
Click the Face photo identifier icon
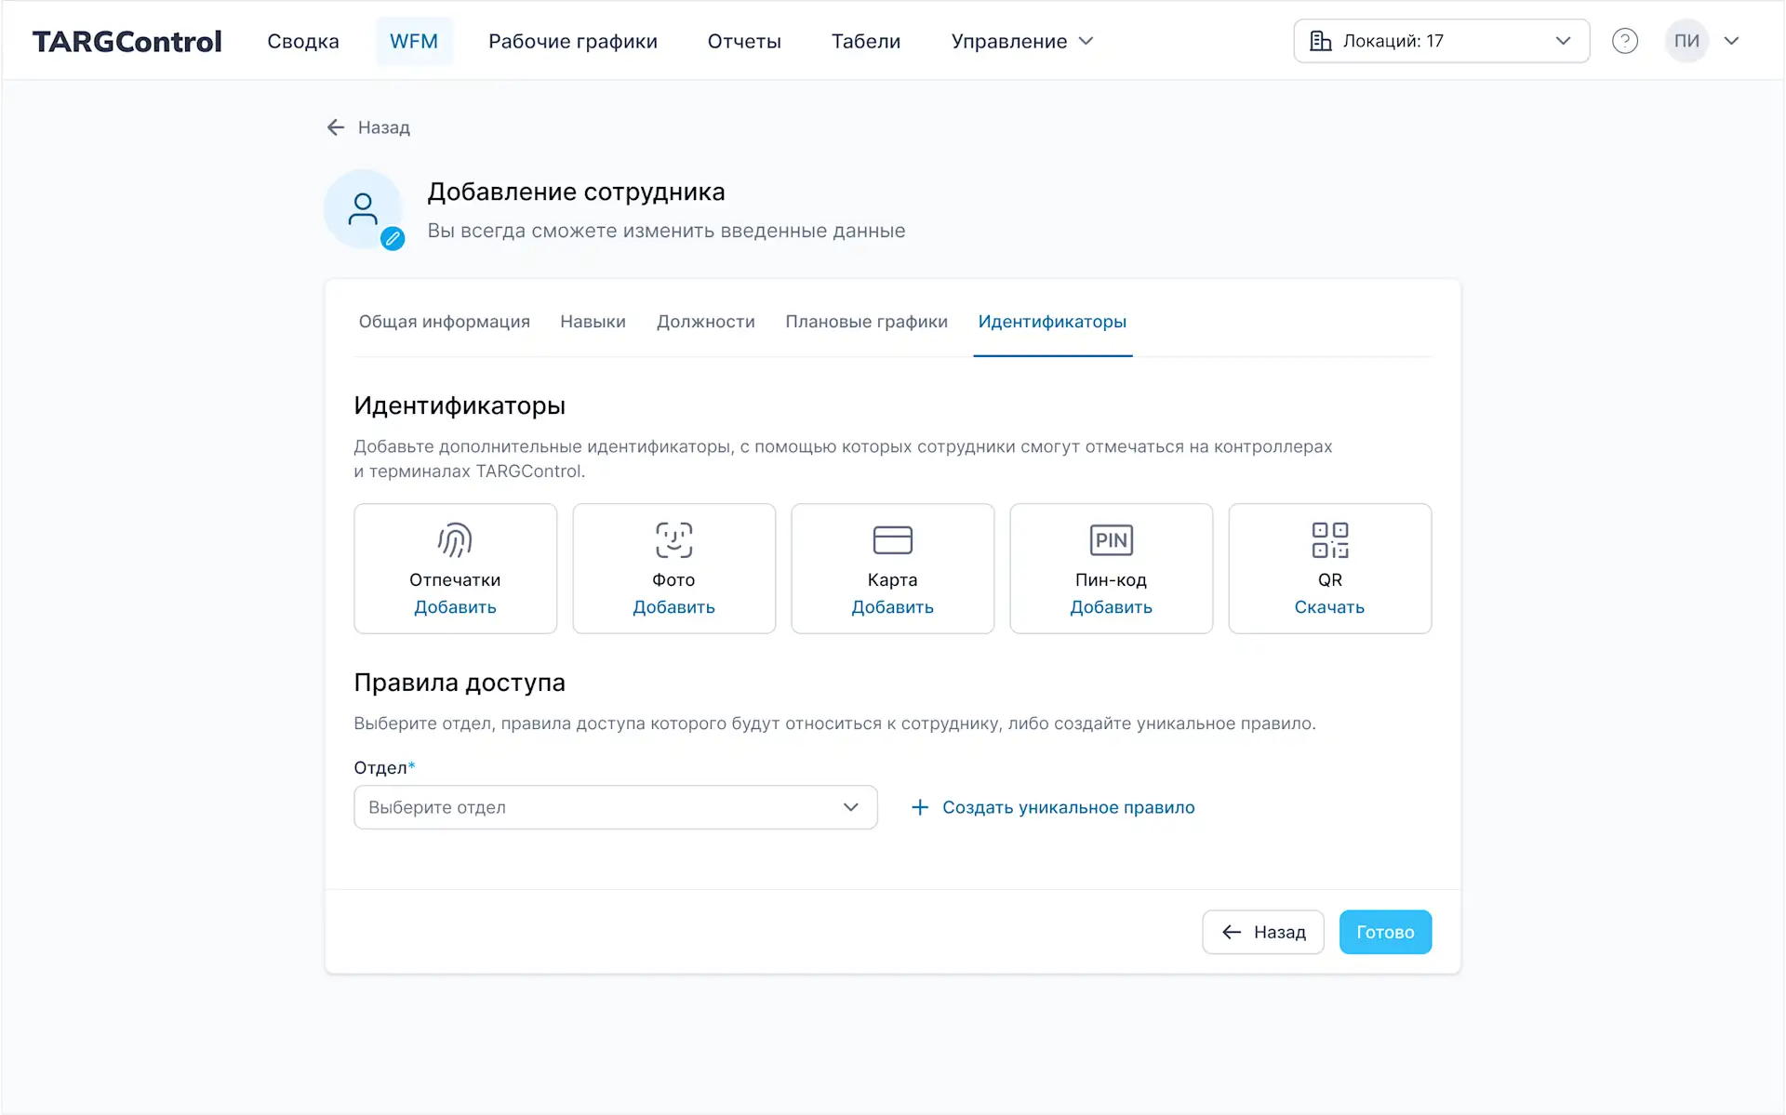(673, 539)
